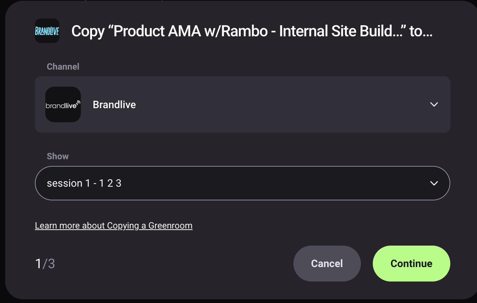Viewport: 477px width, 303px height.
Task: Click the Channel field label
Action: (x=63, y=67)
